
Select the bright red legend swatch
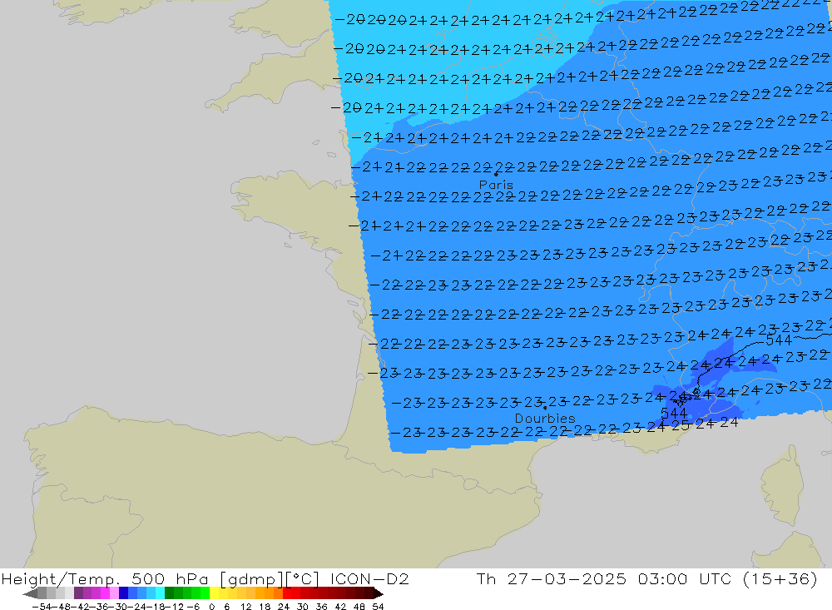(x=287, y=593)
